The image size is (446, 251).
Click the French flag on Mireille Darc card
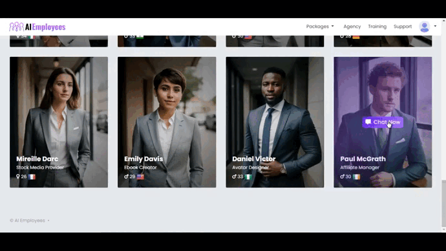(32, 177)
